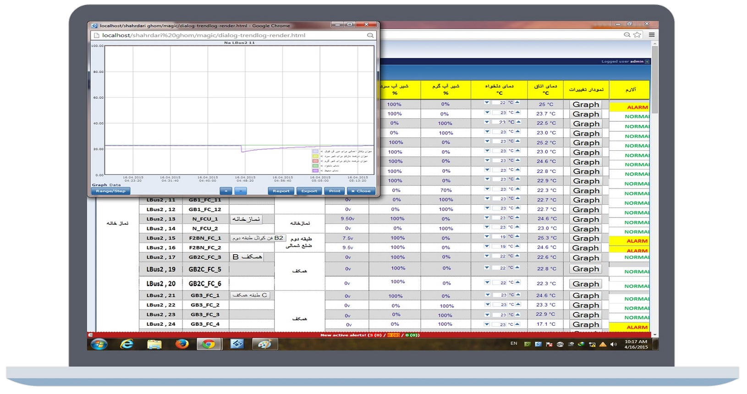Screen dimensions: 747x394
Task: Click the zoom magnifier in the main address bar
Action: pos(627,35)
